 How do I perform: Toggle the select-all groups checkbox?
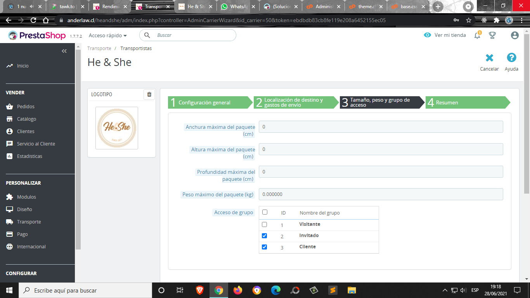coord(265,212)
